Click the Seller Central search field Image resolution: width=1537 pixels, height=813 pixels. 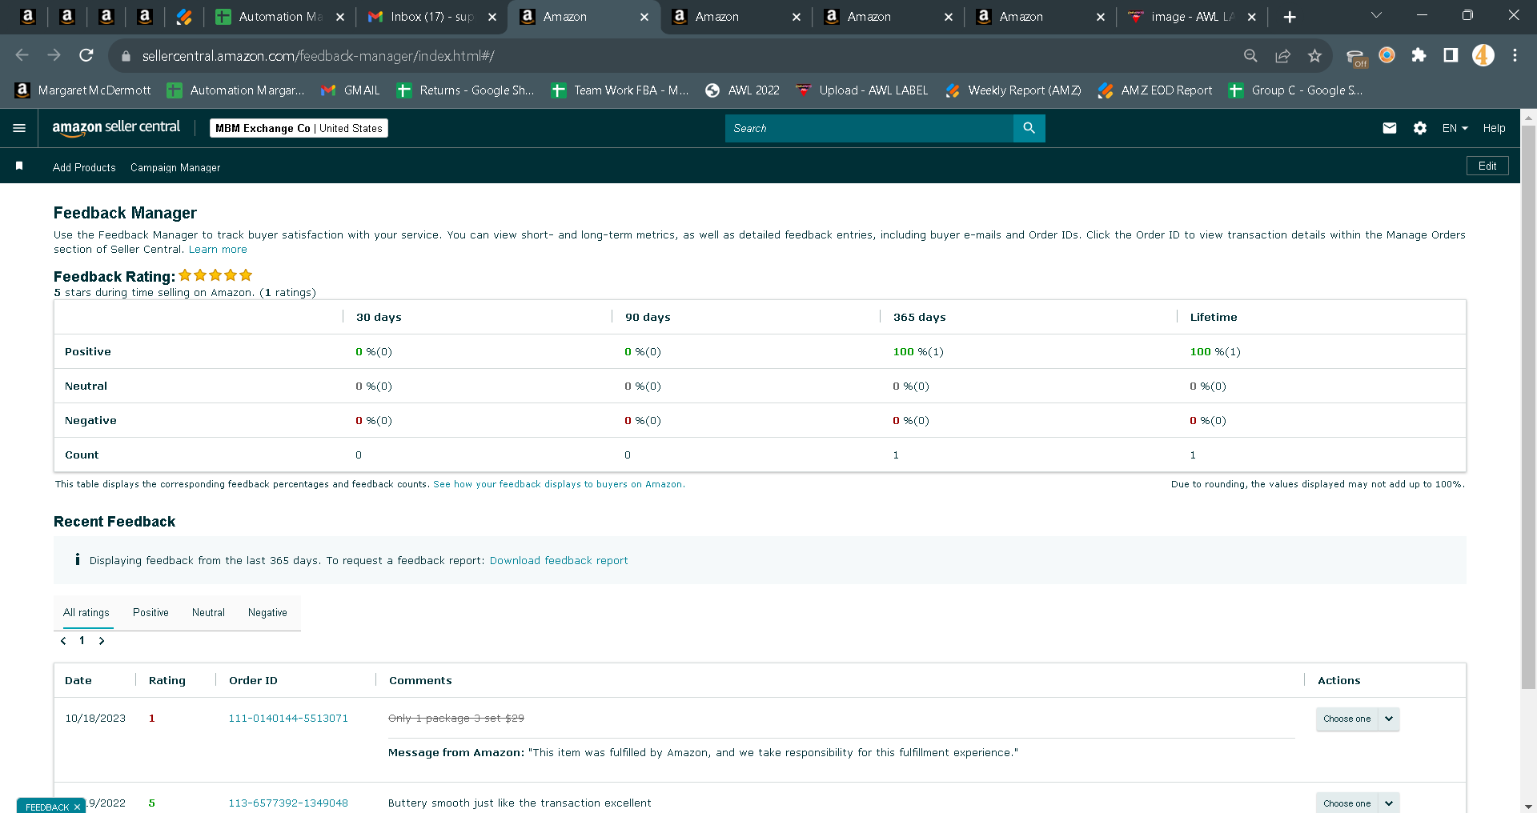[869, 128]
